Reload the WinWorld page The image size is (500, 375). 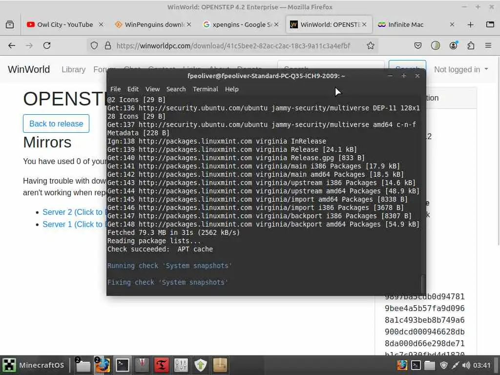click(47, 45)
